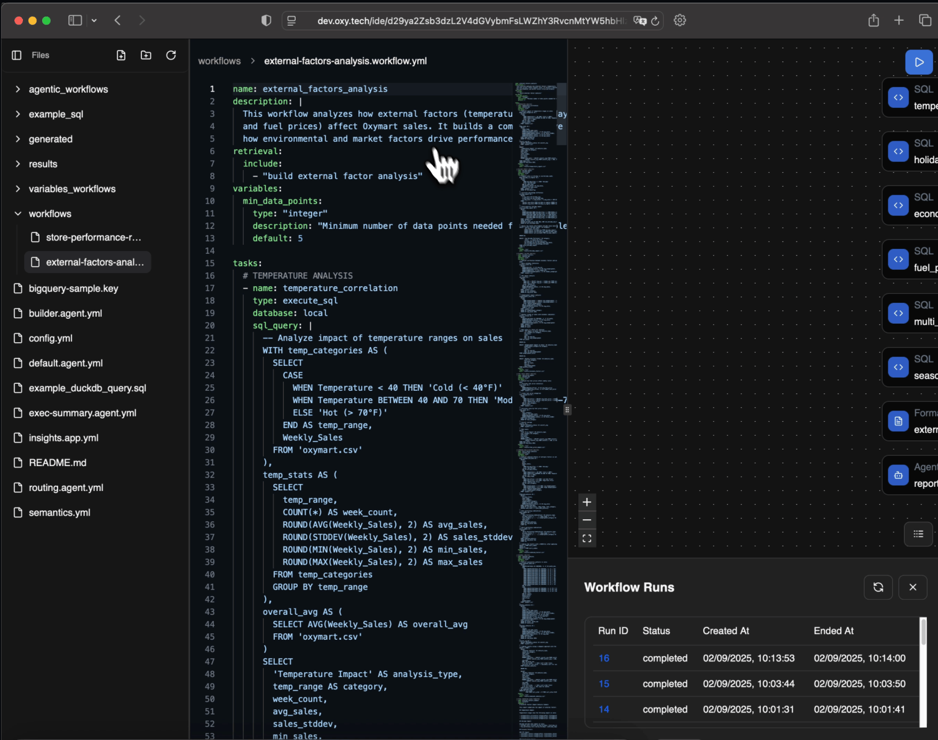Toggle the Files sidebar panel
The image size is (938, 740).
coord(17,55)
